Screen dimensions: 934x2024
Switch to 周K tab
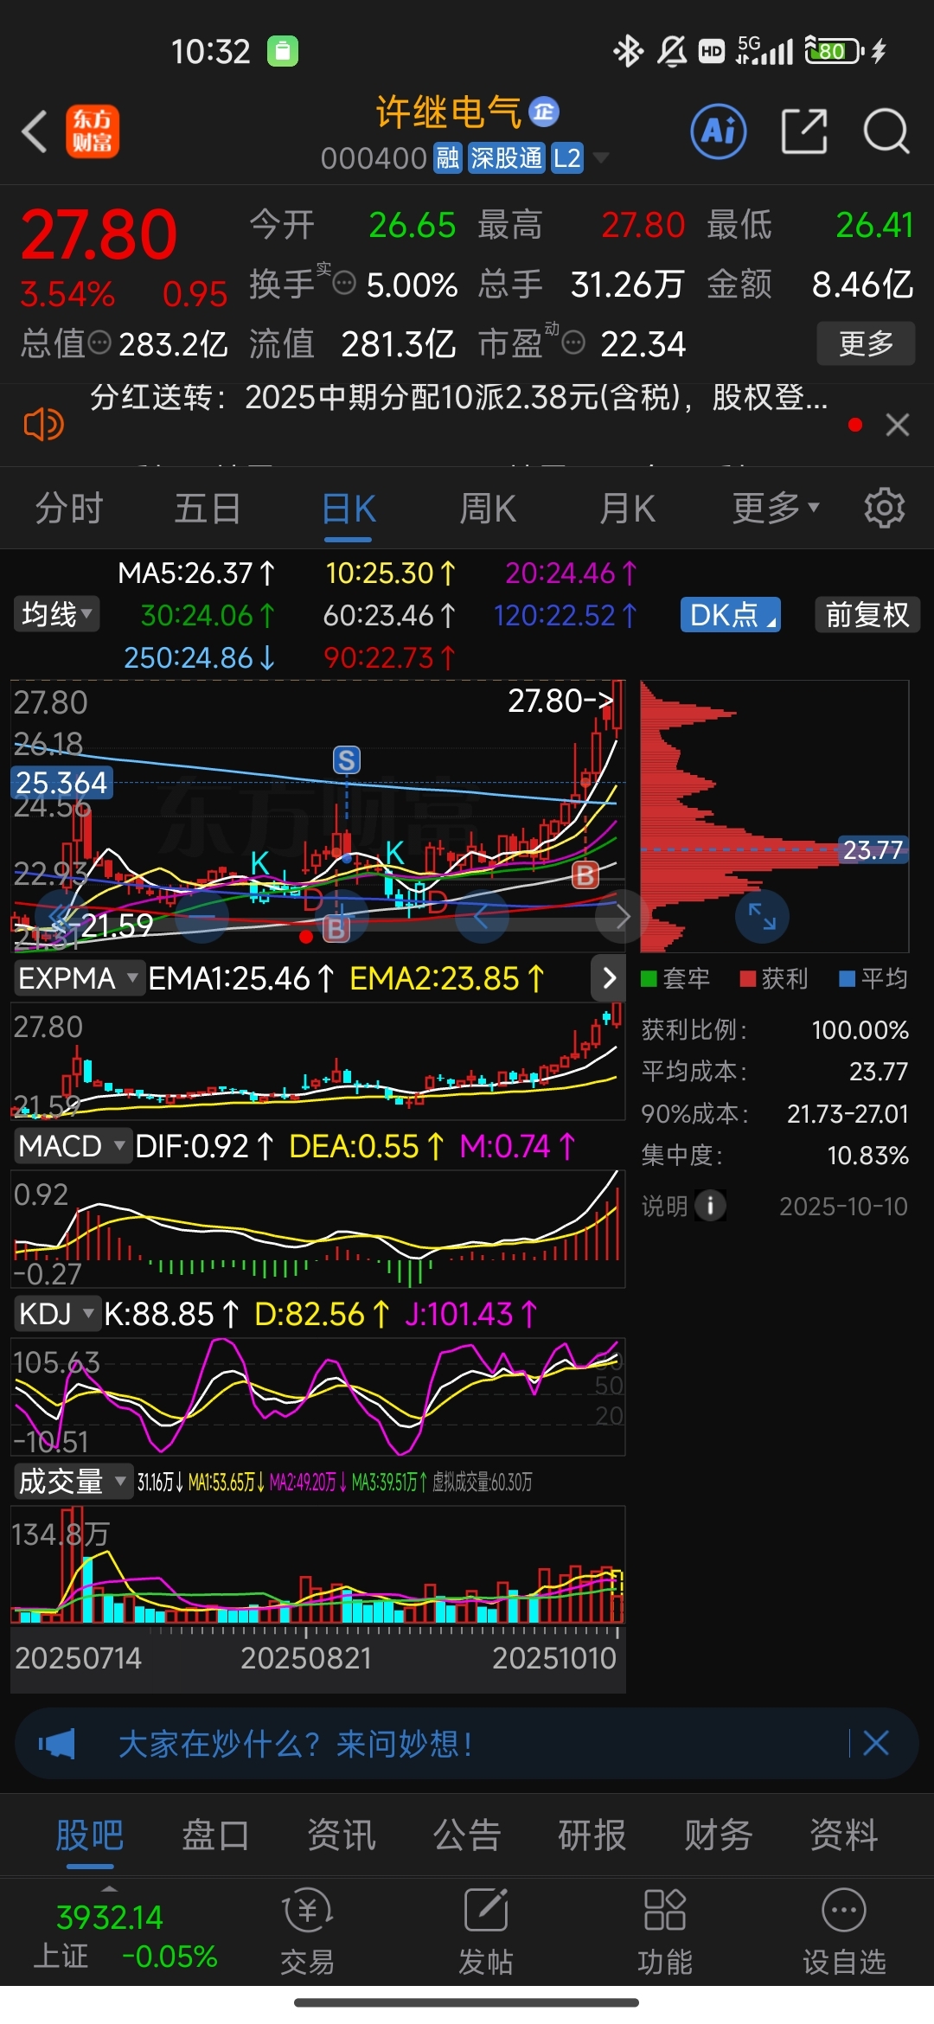click(488, 508)
